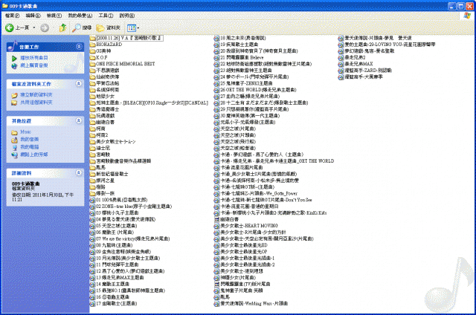Select media icon of HEART MOVING track
The image size is (476, 315).
pyautogui.click(x=216, y=226)
